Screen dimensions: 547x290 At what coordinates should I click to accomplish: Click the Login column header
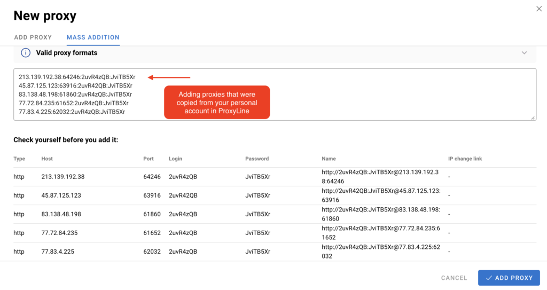[176, 159]
